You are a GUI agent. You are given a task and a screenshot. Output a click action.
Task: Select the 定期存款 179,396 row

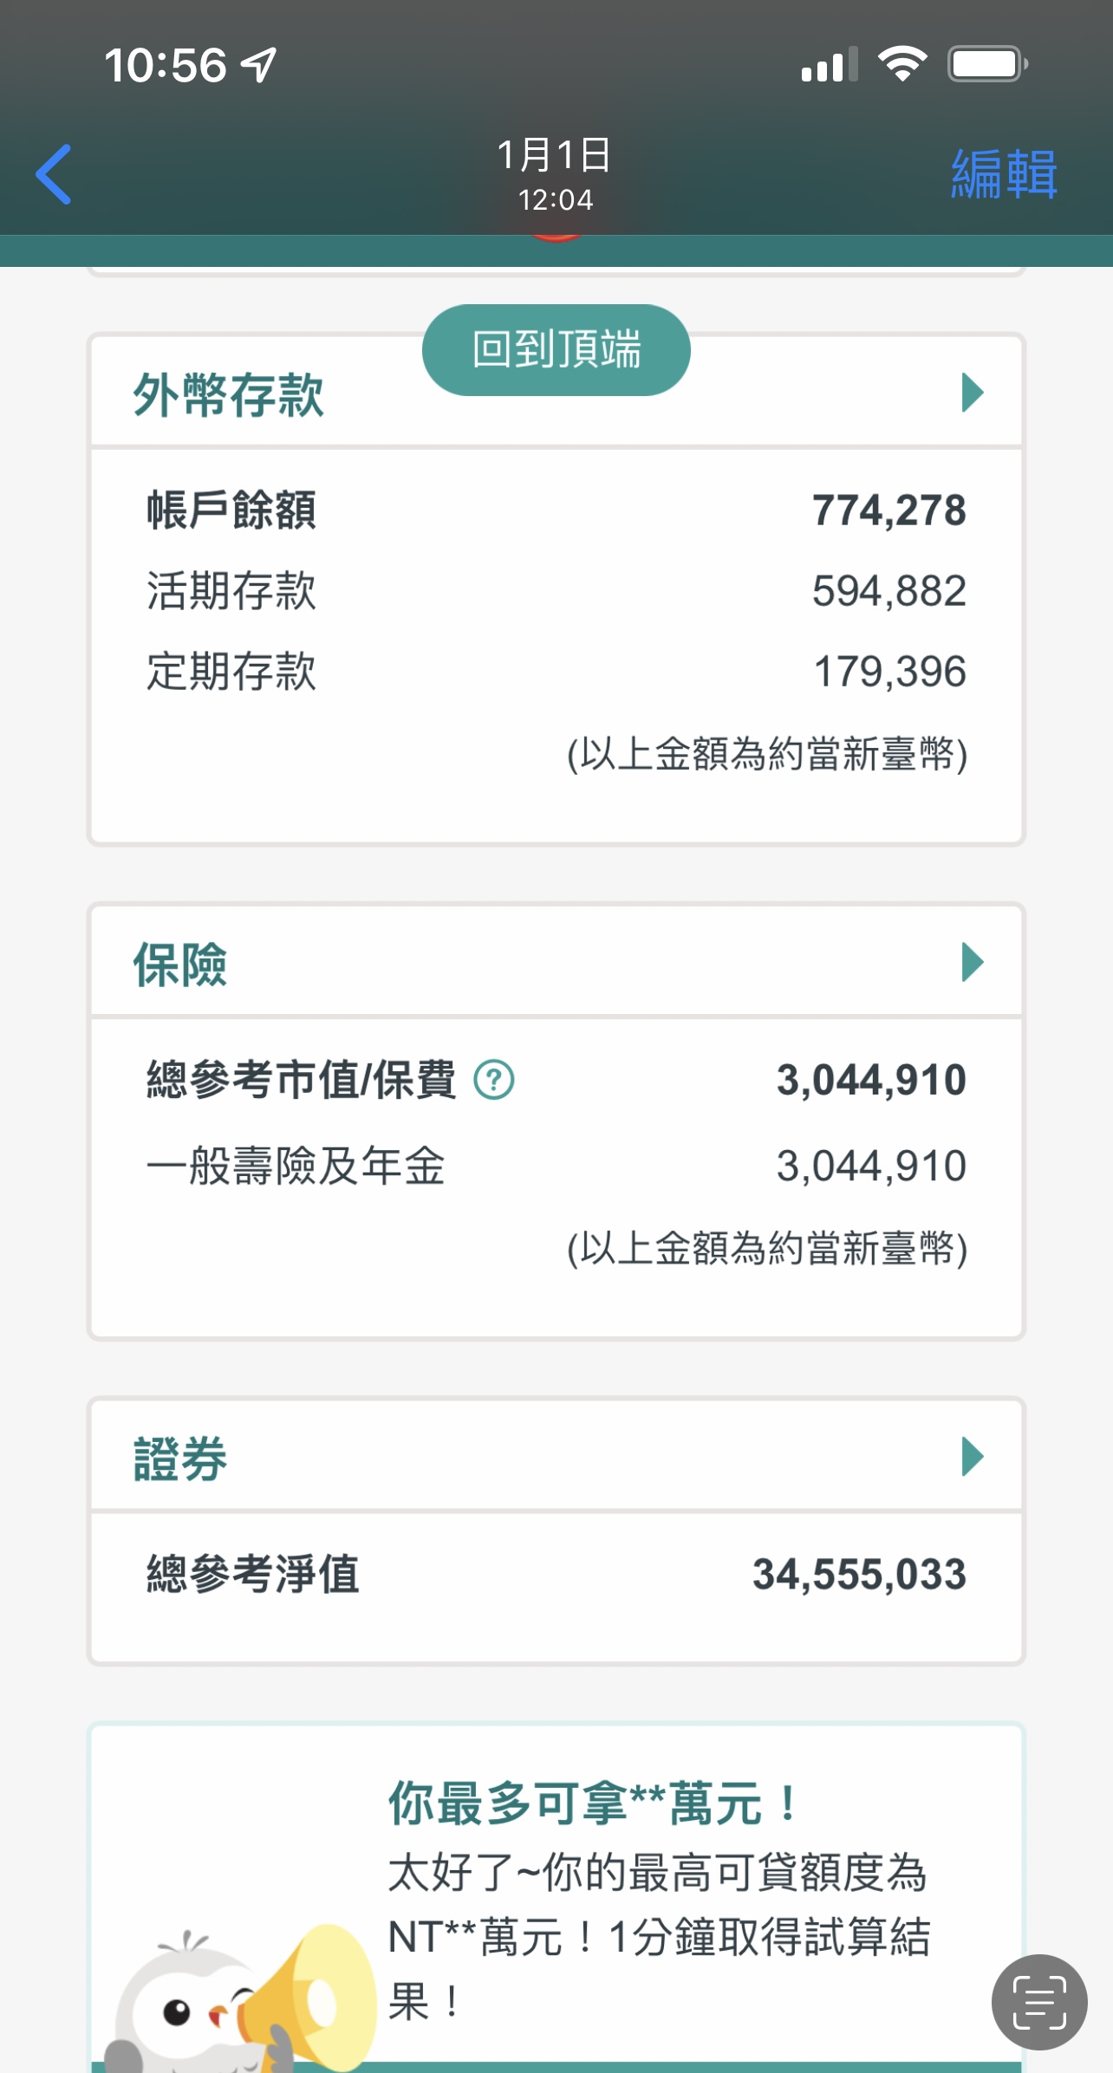coord(555,672)
